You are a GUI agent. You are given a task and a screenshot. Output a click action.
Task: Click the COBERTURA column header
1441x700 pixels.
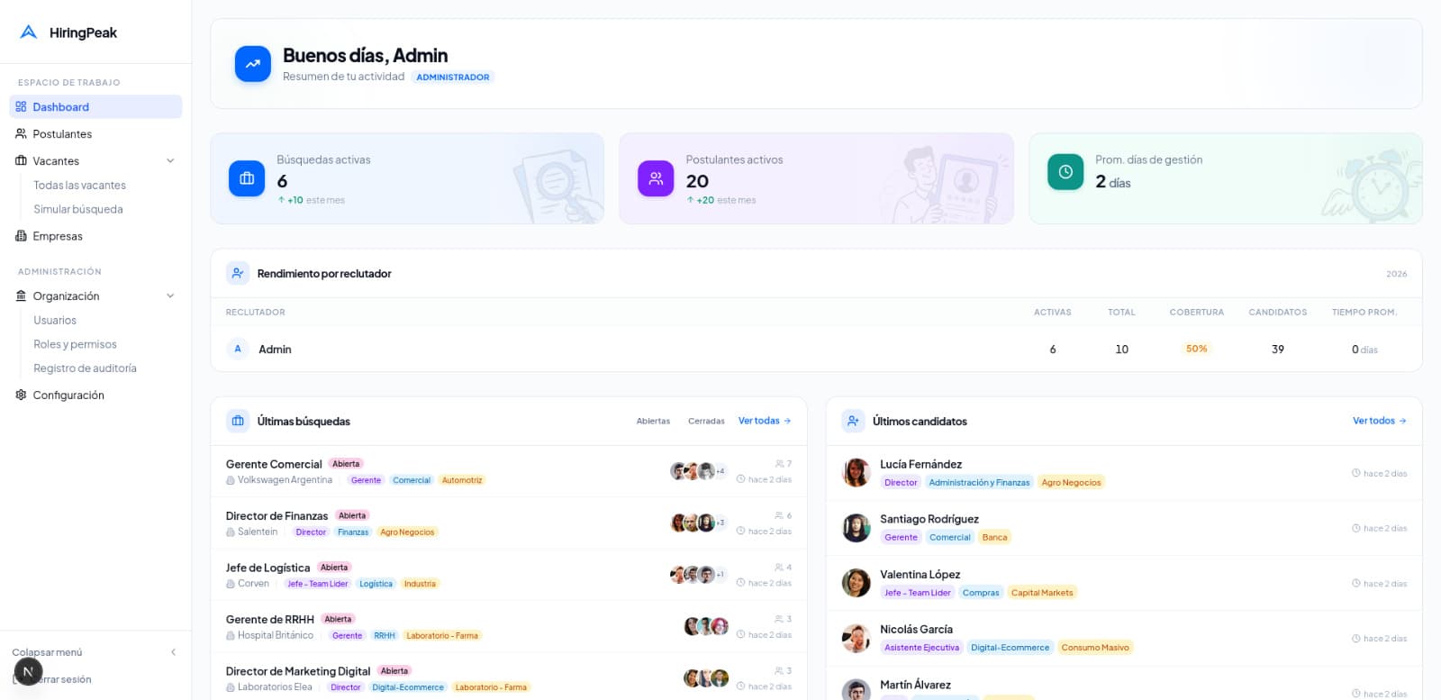1196,313
